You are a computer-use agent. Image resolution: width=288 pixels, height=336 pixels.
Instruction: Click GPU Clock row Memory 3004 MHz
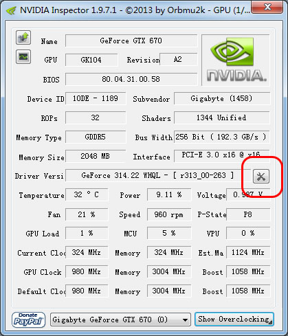(x=169, y=271)
